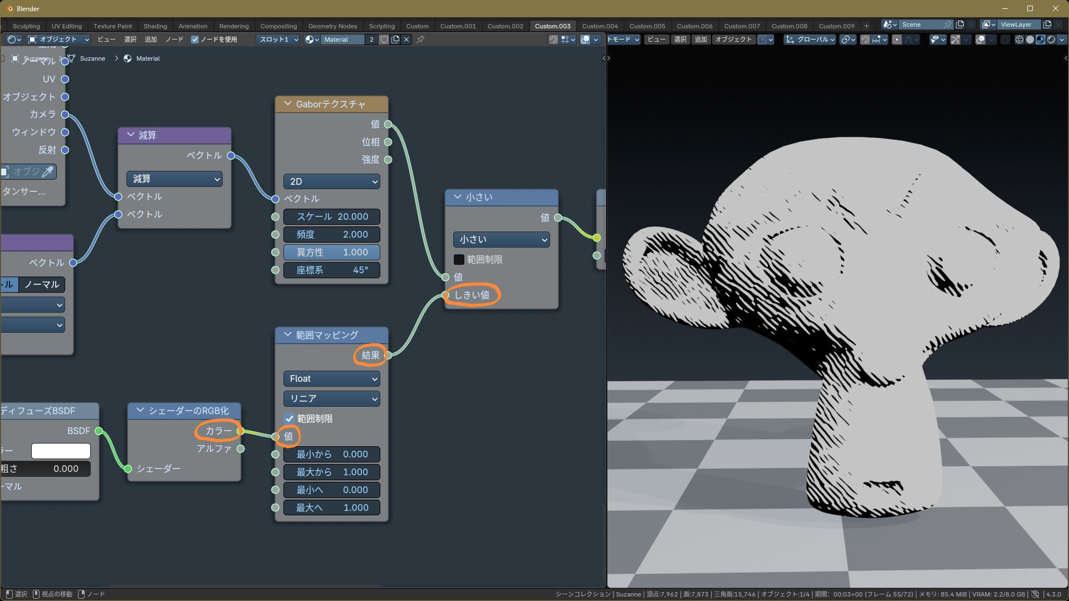Image resolution: width=1069 pixels, height=601 pixels.
Task: Collapse the Gaborテクスチャ node
Action: 288,104
